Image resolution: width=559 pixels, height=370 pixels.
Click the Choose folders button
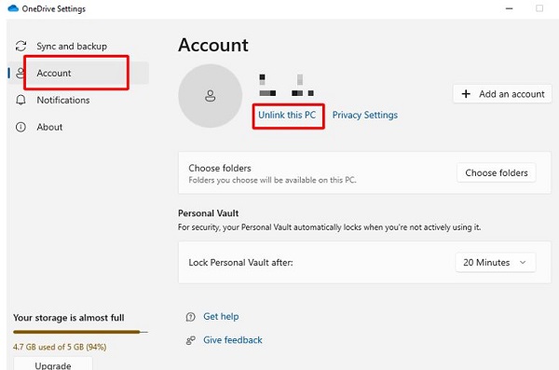(x=497, y=172)
